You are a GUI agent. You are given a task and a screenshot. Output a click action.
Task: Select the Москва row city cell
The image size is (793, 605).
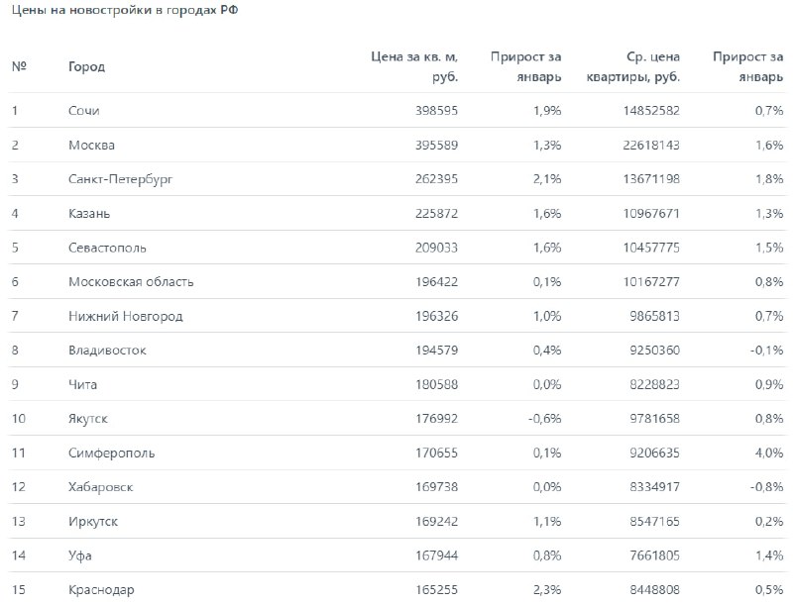[x=91, y=145]
